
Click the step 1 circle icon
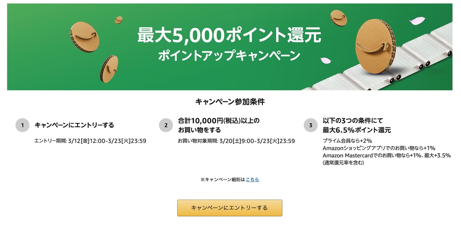(x=23, y=125)
